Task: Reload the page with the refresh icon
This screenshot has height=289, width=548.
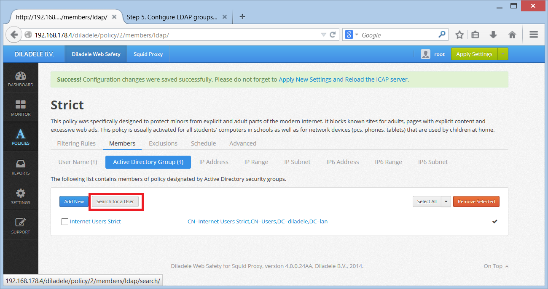Action: (333, 35)
